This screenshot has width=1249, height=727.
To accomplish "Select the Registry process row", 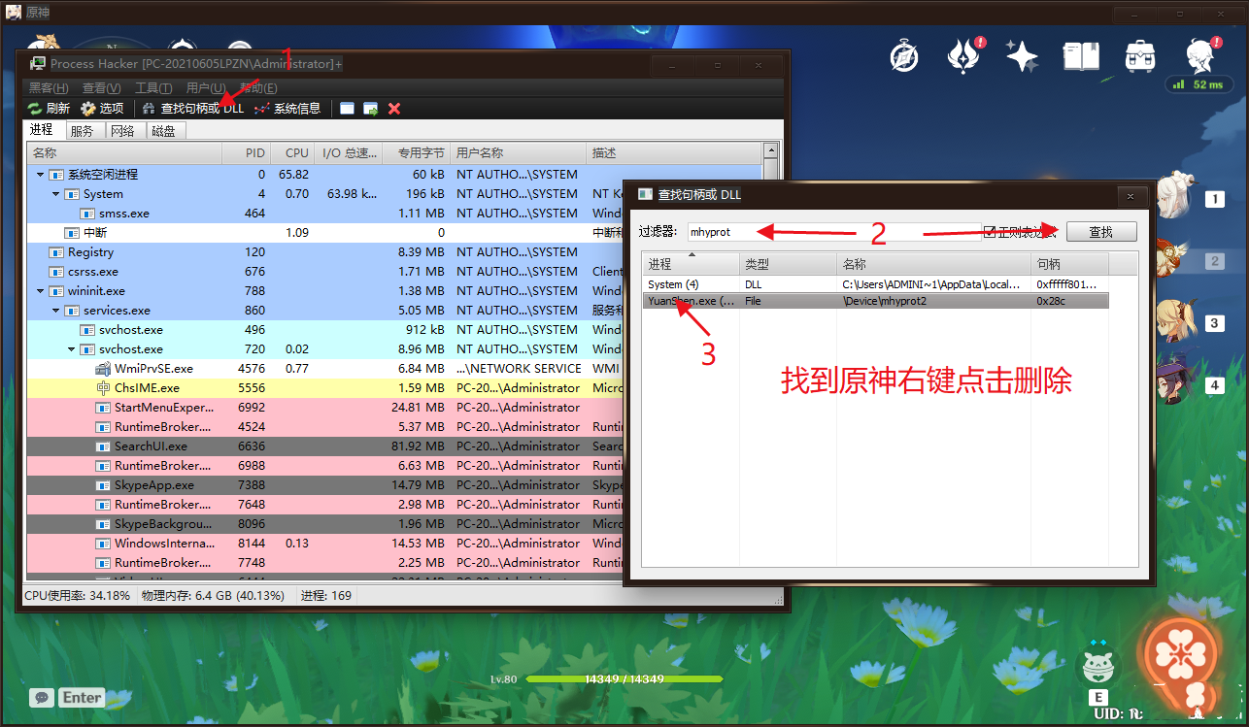I will point(394,252).
